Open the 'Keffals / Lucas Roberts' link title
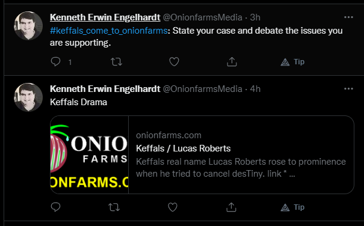 [x=184, y=148]
